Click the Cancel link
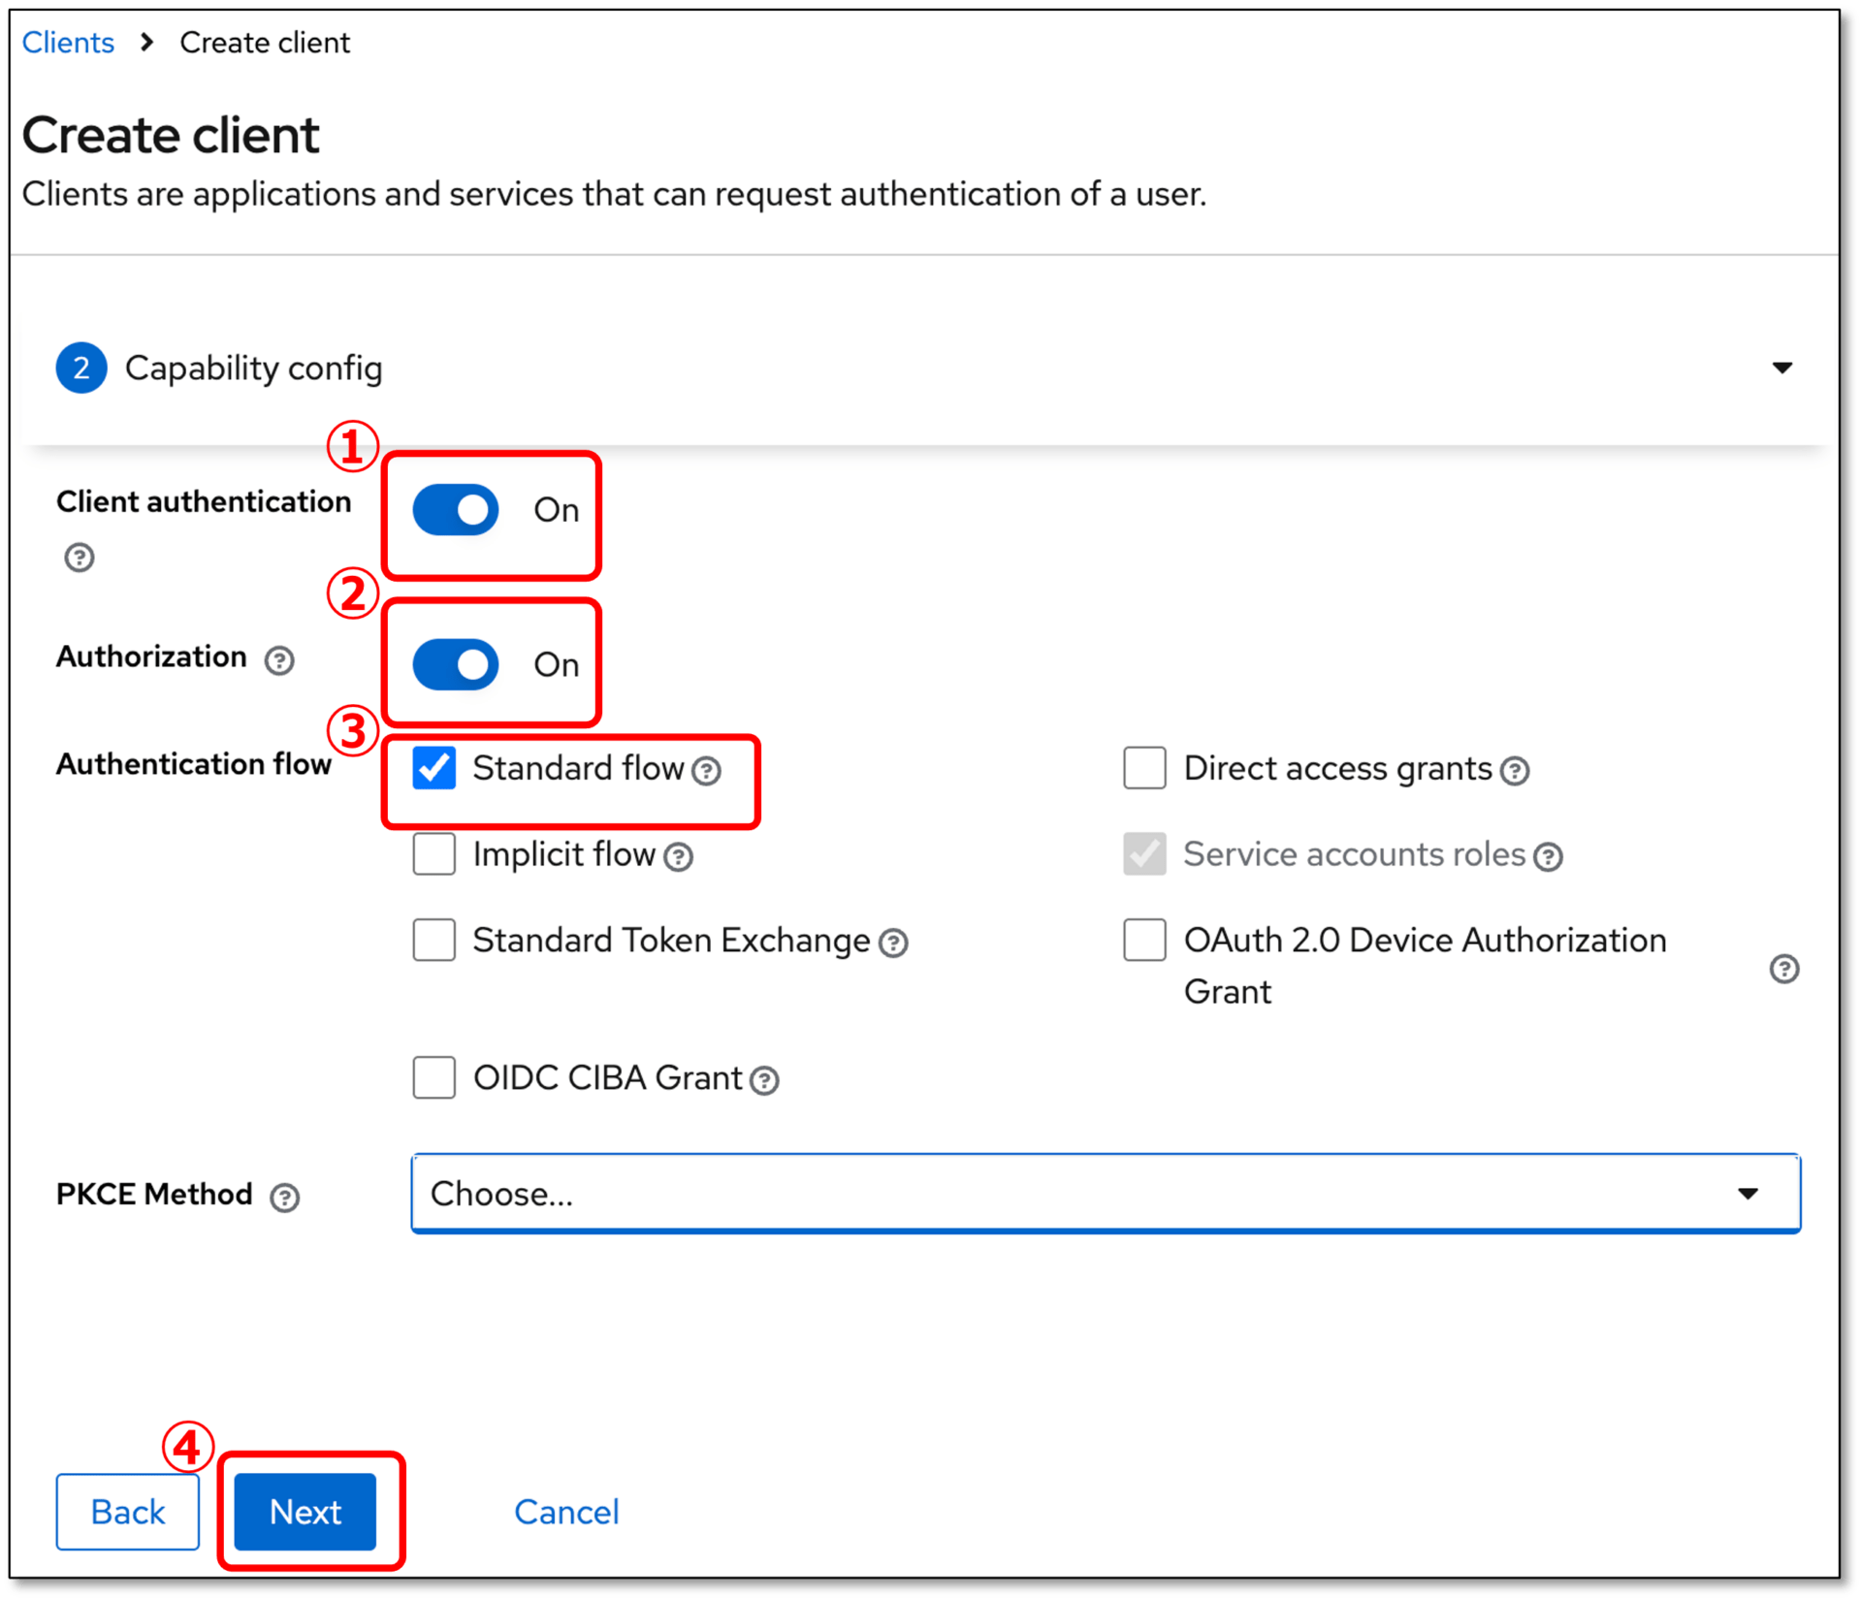Image resolution: width=1862 pixels, height=1600 pixels. 566,1512
